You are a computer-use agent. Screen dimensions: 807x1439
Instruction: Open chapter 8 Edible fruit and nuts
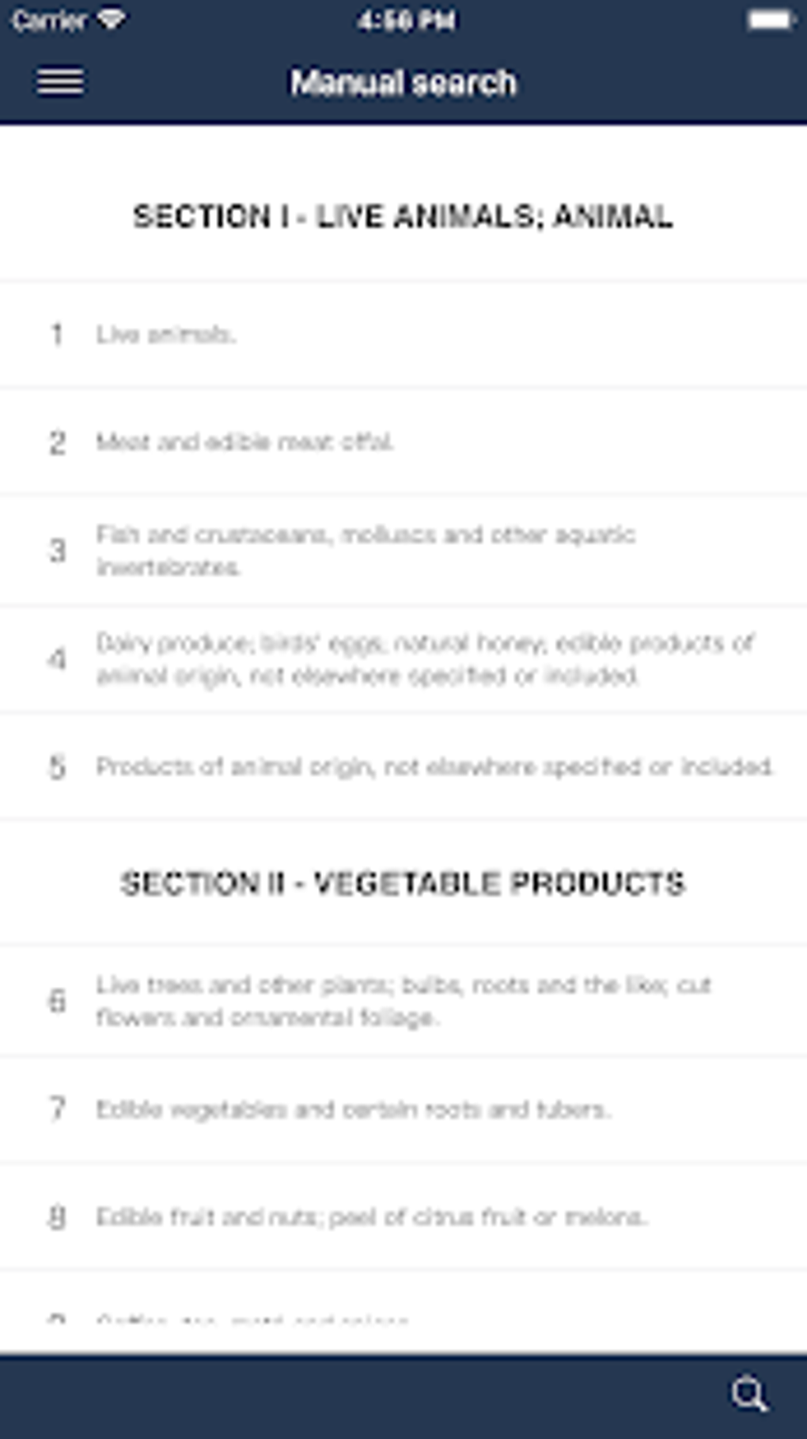click(403, 1216)
